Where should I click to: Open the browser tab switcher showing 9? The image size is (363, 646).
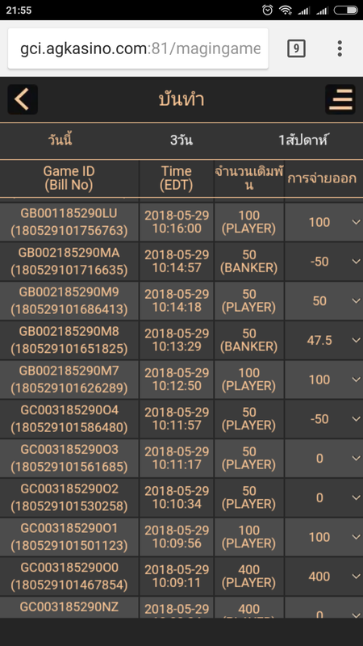point(296,48)
